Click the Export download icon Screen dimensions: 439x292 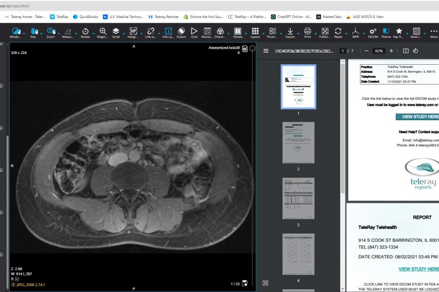pos(290,31)
